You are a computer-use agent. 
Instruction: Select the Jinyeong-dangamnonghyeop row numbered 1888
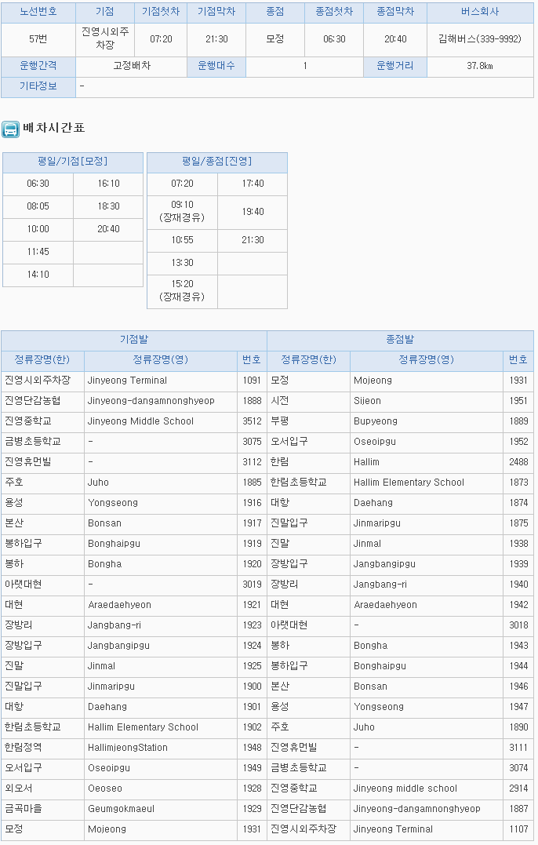133,401
